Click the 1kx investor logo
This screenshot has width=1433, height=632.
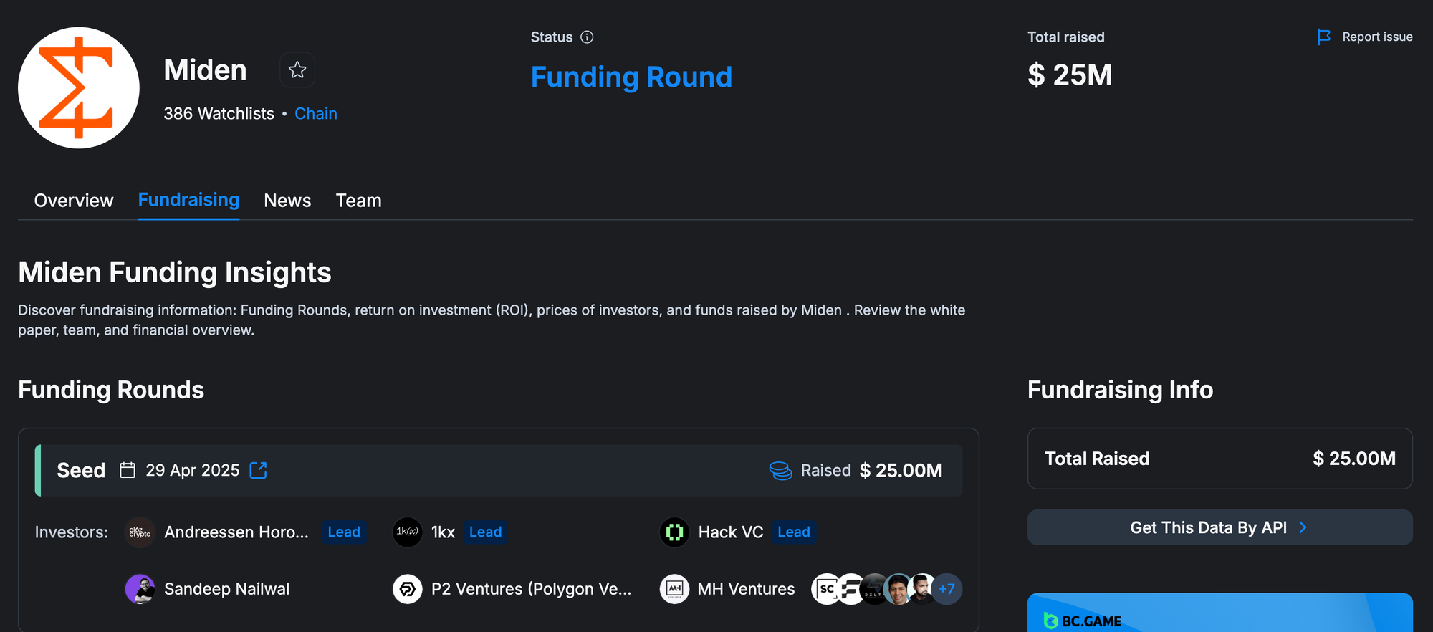(x=408, y=532)
